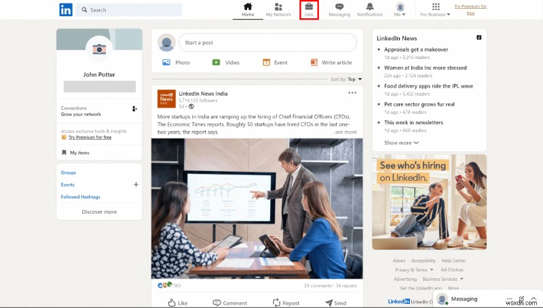The image size is (543, 308).
Task: Click Discover more
Action: point(99,212)
